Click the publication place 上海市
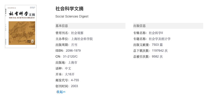Viewport: 219px width, 100px height. pos(73,63)
